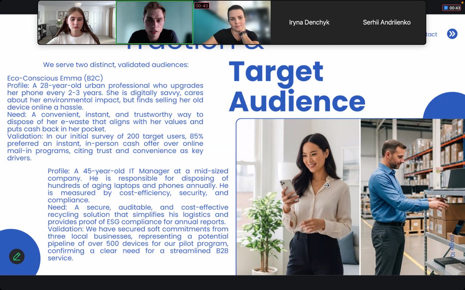
Task: Click the "Profile: A 45-year-old IT Manager" paragraph
Action: [x=138, y=186]
